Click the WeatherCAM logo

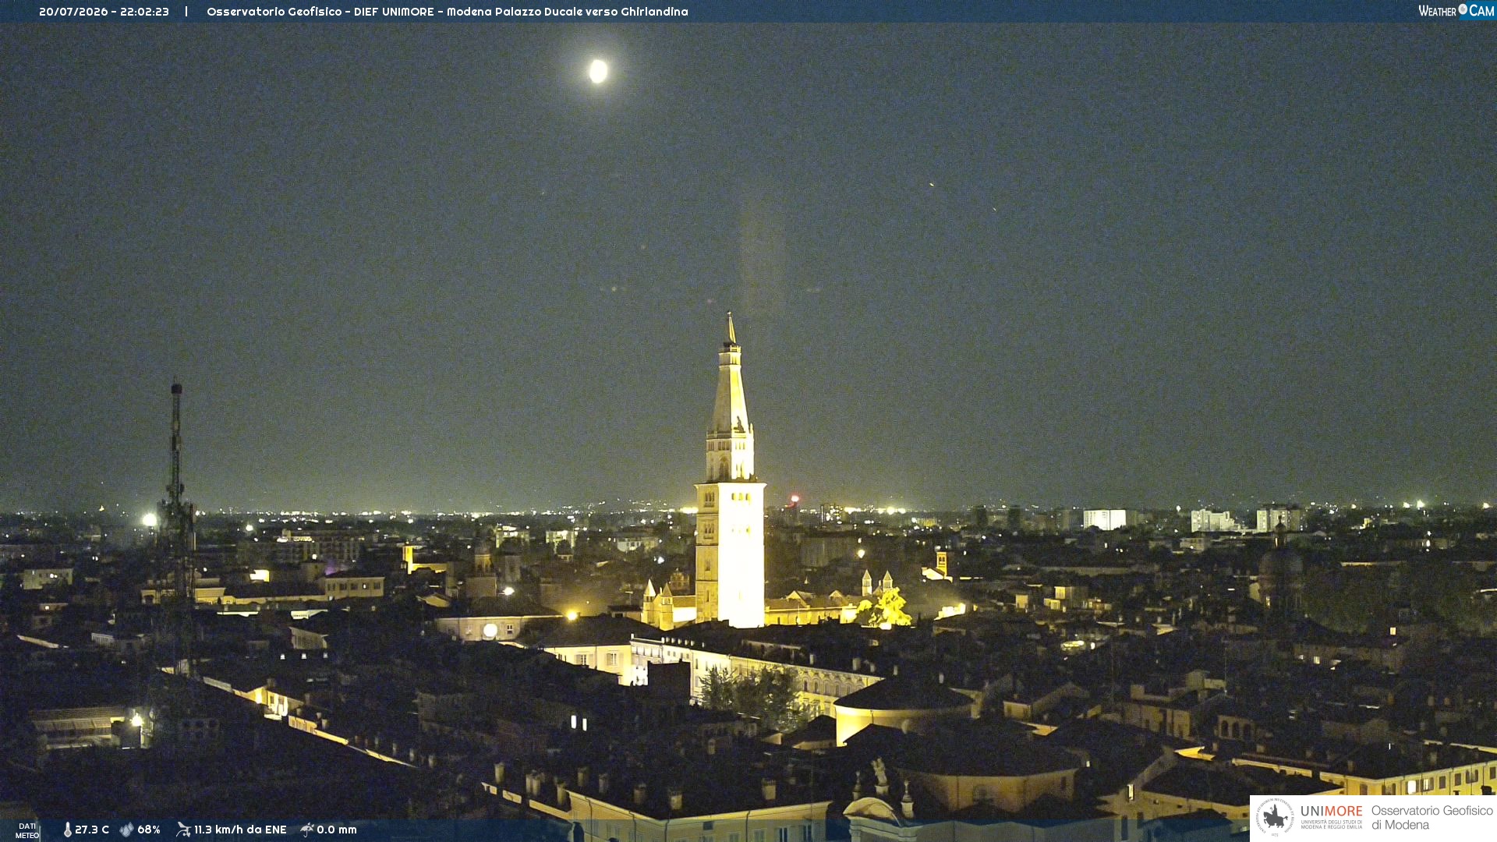[1456, 11]
